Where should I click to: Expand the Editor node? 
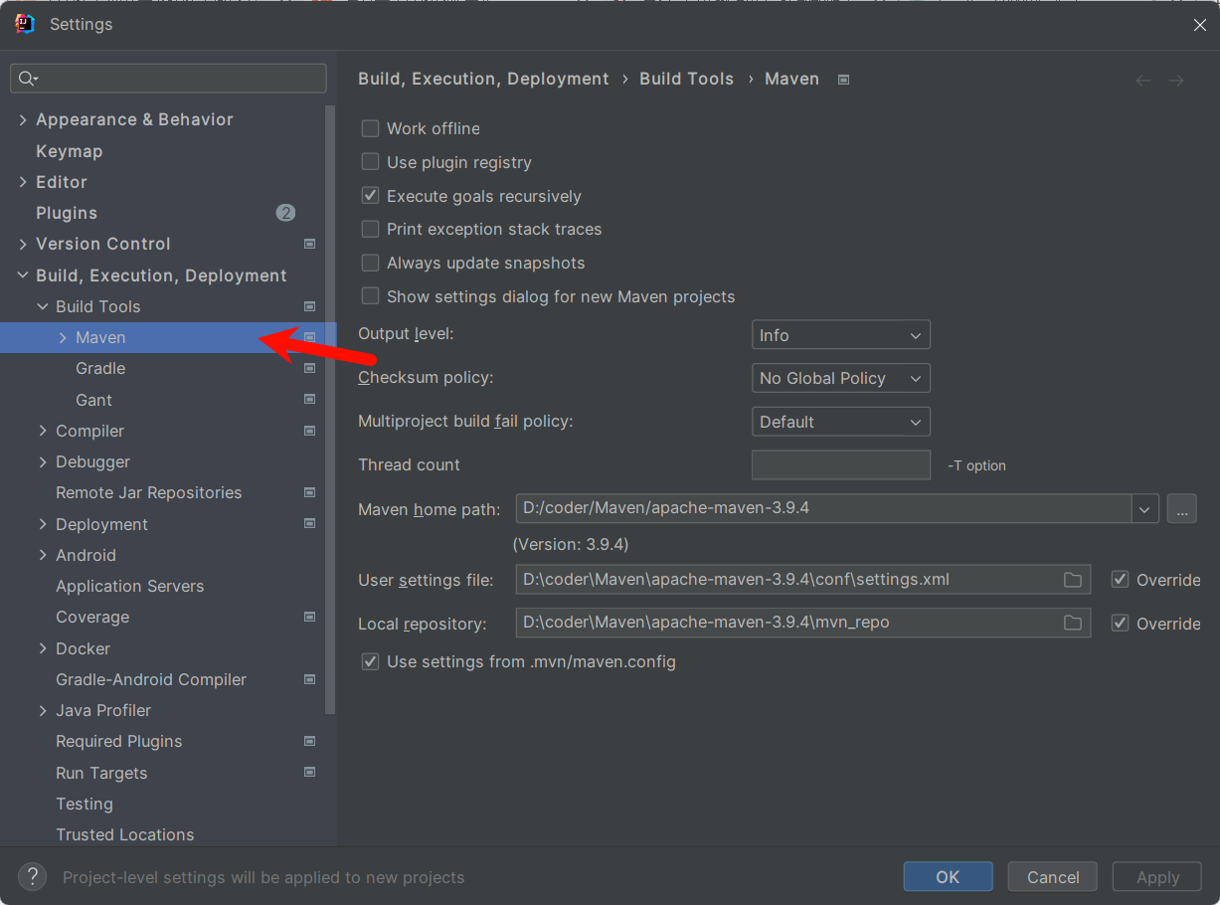[x=23, y=182]
